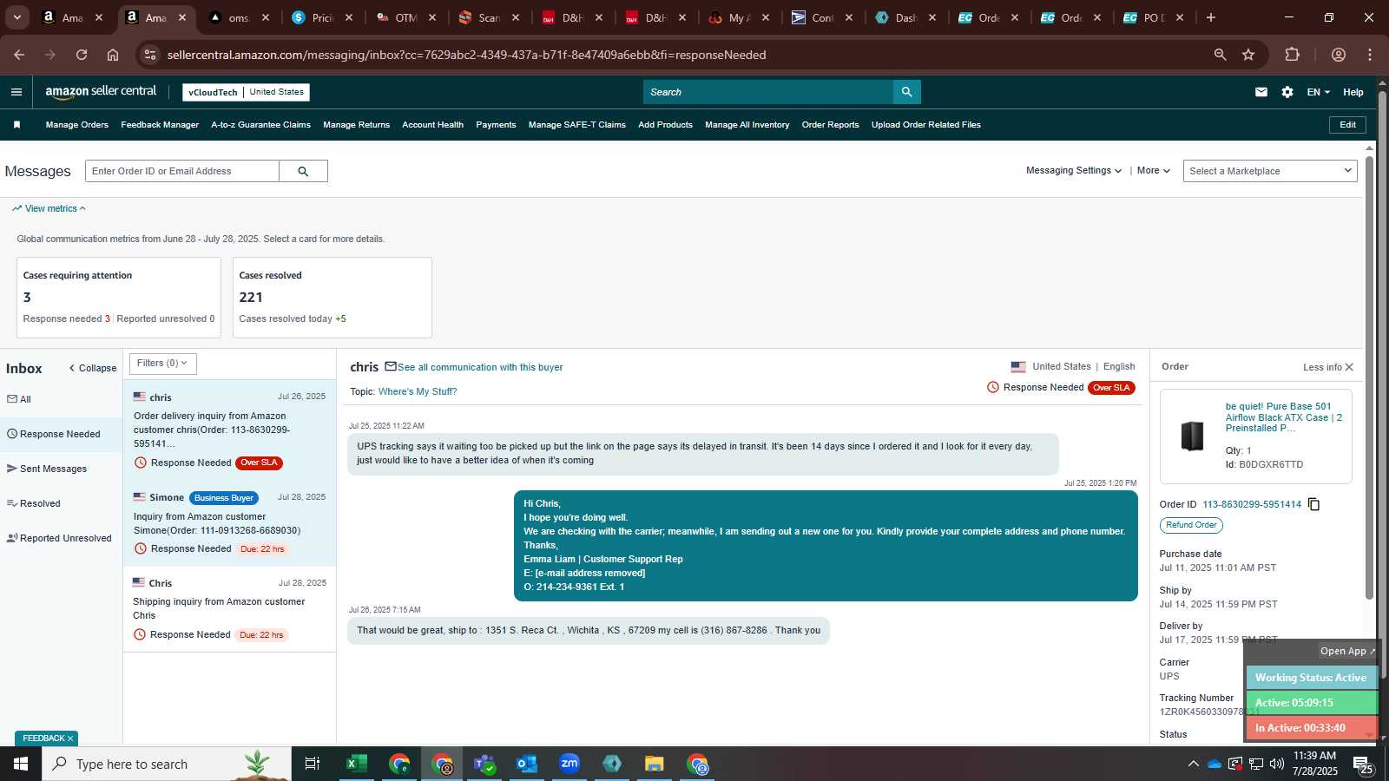Open the Where's My Stuff? topic link
1389x781 pixels.
(418, 391)
